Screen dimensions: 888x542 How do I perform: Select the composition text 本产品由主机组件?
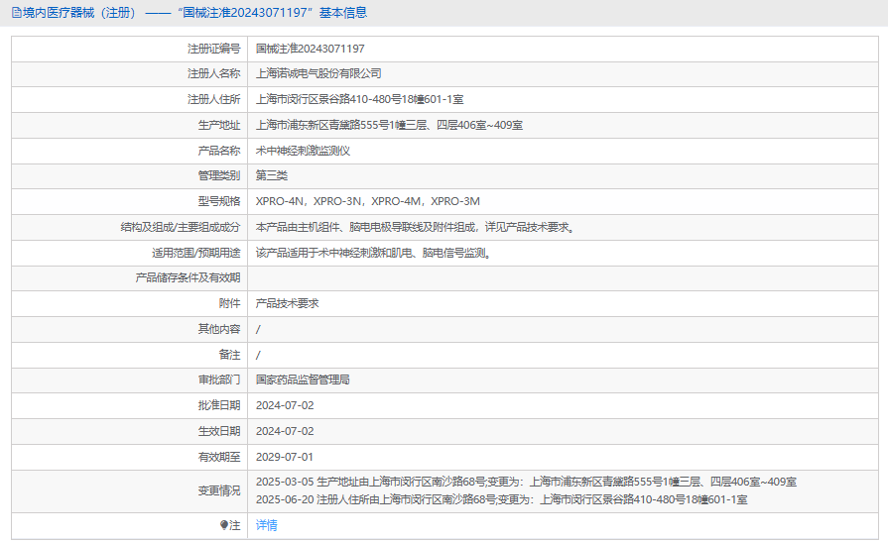tap(417, 228)
